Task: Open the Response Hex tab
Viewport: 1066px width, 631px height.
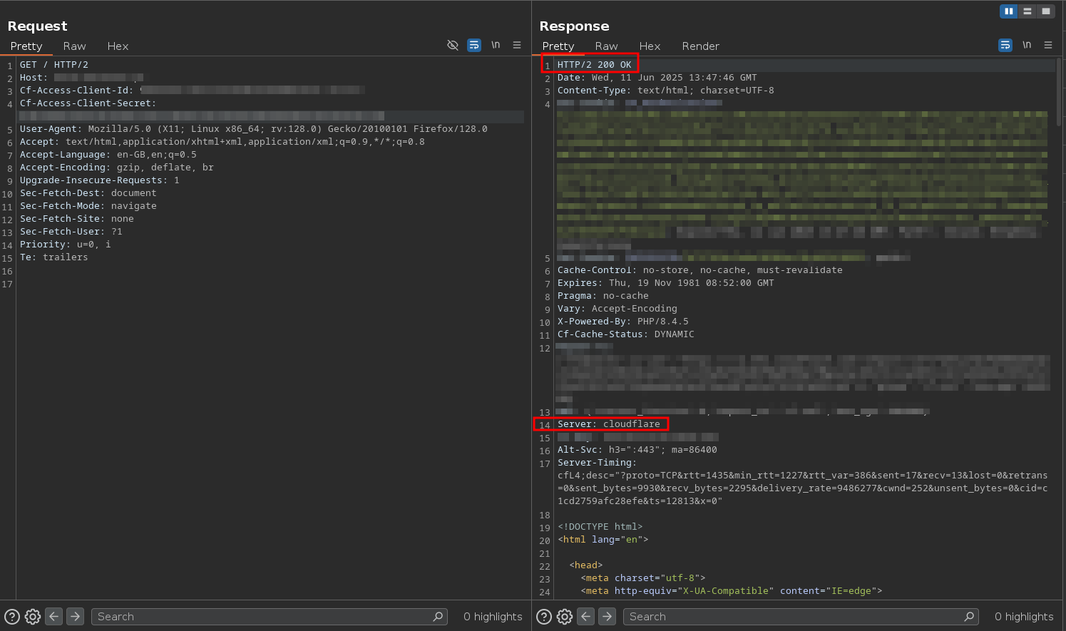Action: (x=650, y=46)
